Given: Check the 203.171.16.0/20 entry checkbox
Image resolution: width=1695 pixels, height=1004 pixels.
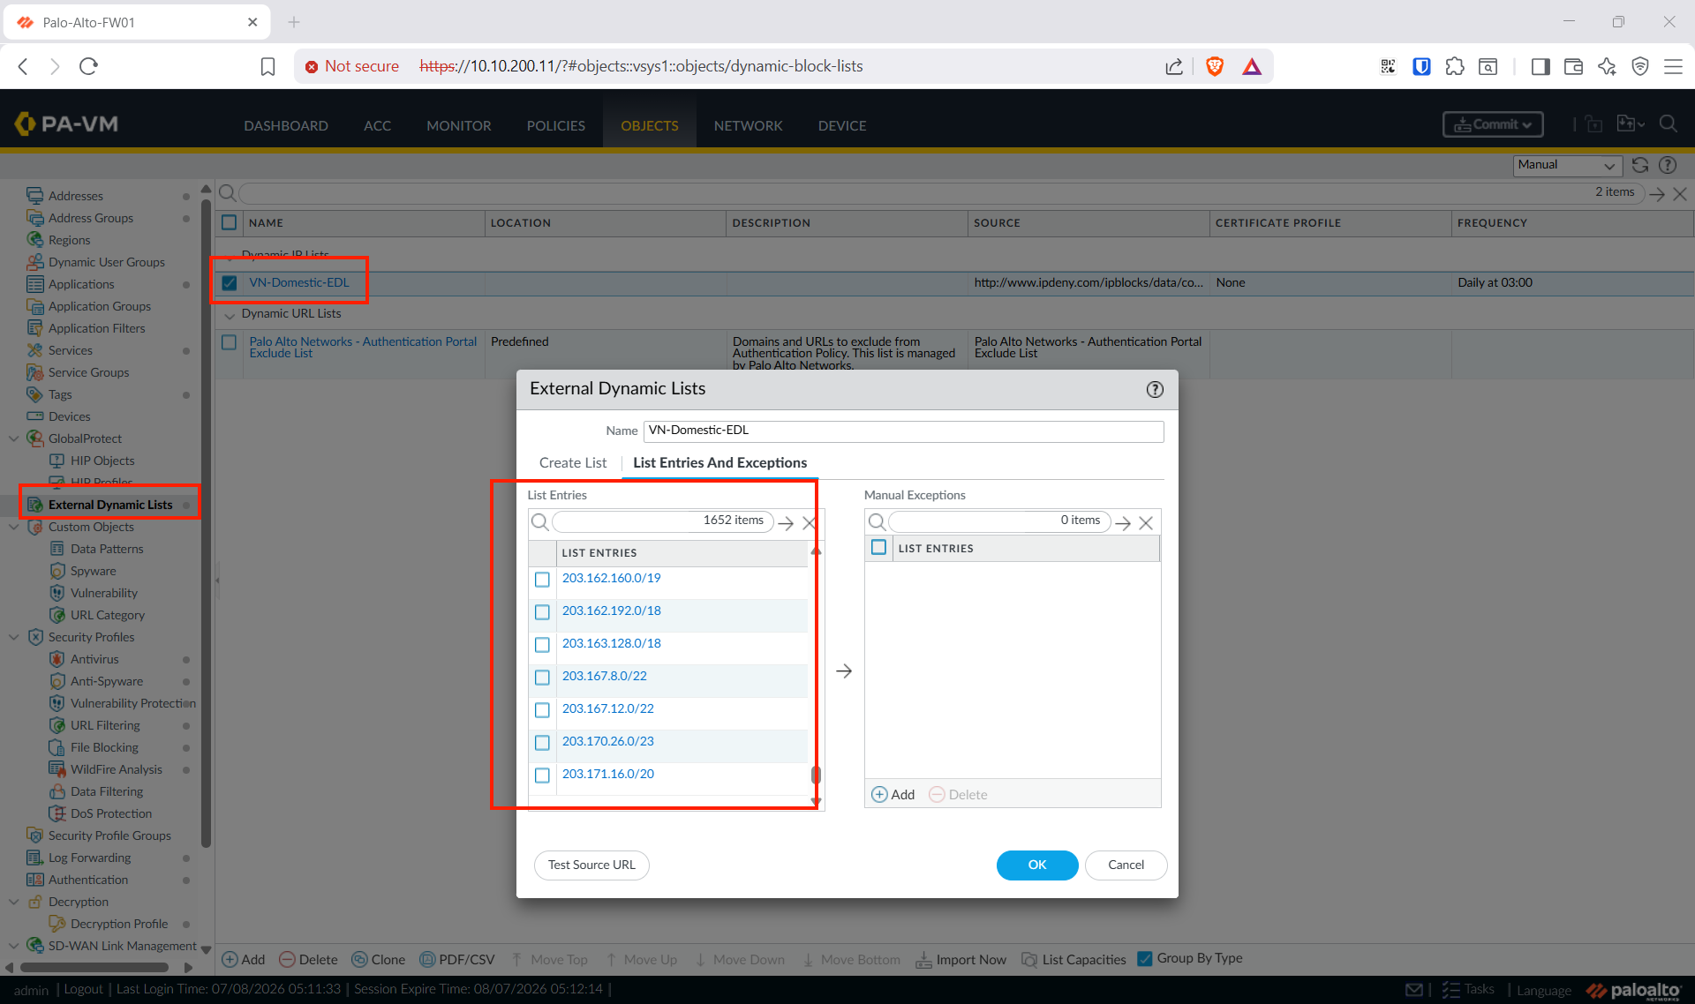Looking at the screenshot, I should tap(542, 775).
